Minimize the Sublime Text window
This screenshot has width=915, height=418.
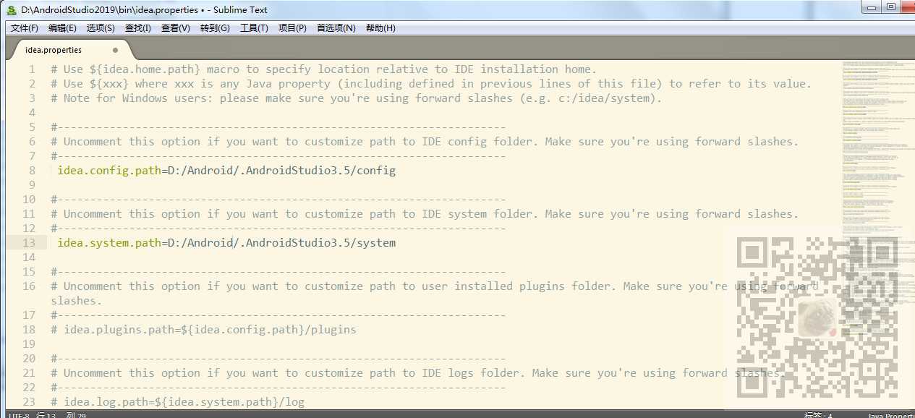pyautogui.click(x=871, y=7)
